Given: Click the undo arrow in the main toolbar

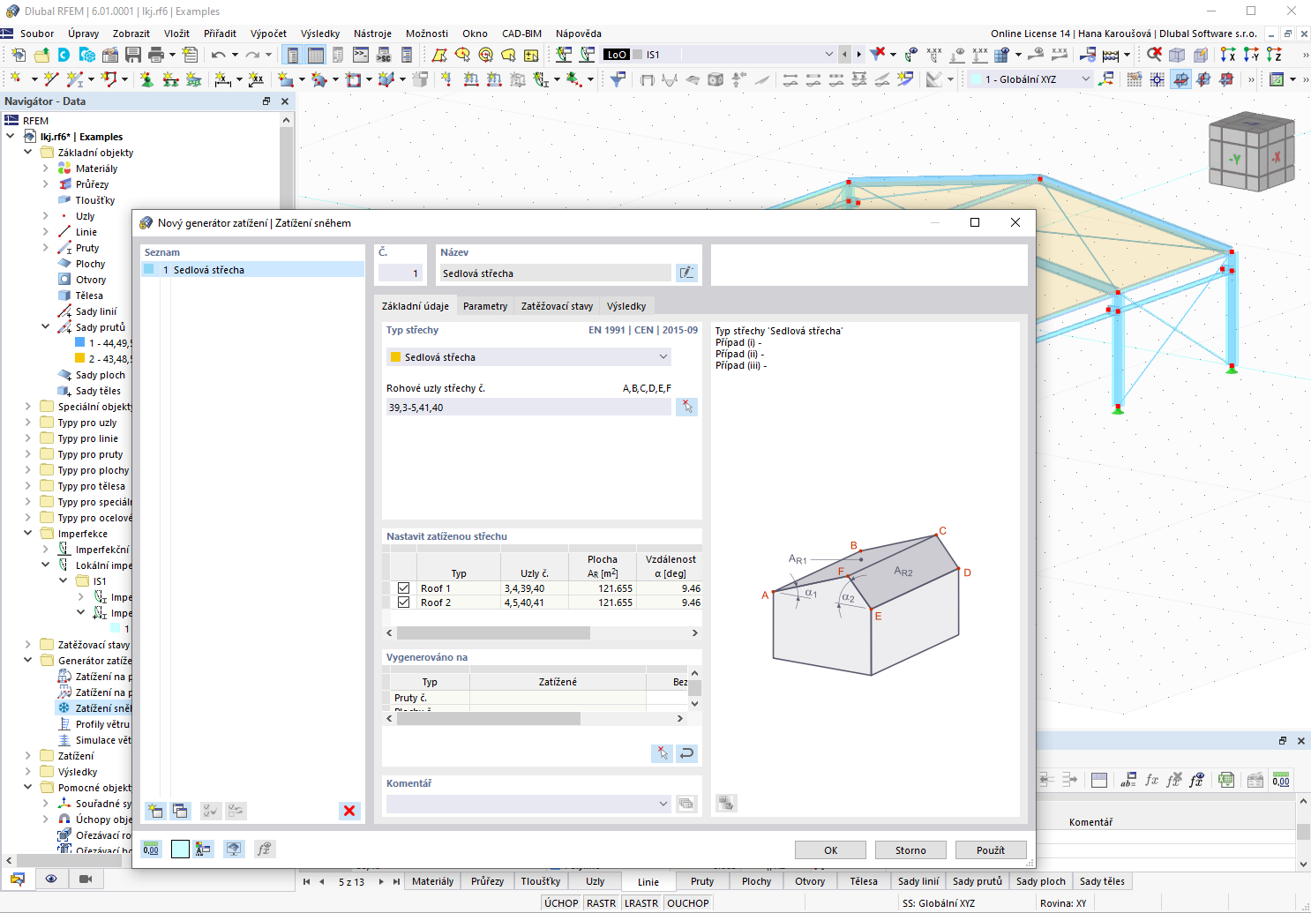Looking at the screenshot, I should click(x=218, y=55).
